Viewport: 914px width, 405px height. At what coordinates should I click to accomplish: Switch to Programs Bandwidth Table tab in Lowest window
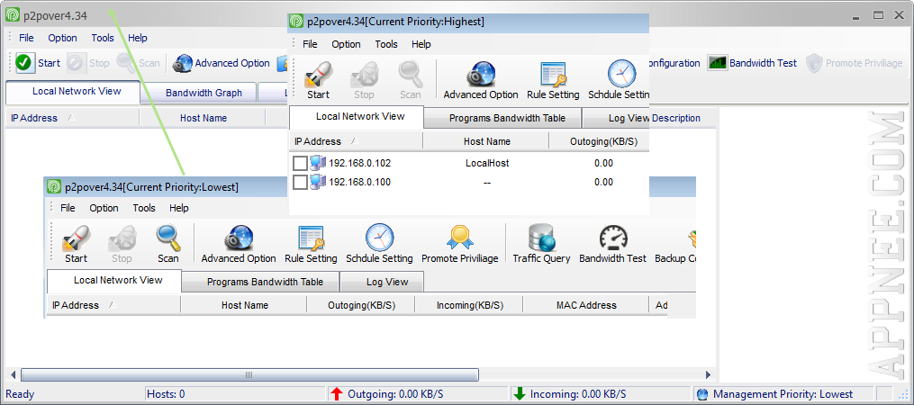point(260,282)
